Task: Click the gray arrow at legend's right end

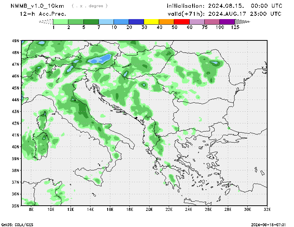Action: pos(242,22)
